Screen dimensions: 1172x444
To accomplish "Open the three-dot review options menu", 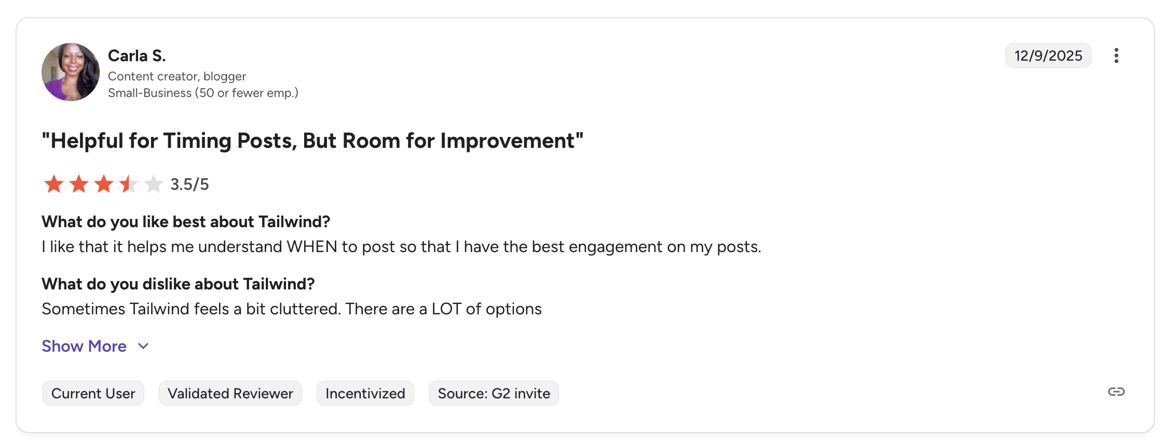I will (x=1116, y=55).
